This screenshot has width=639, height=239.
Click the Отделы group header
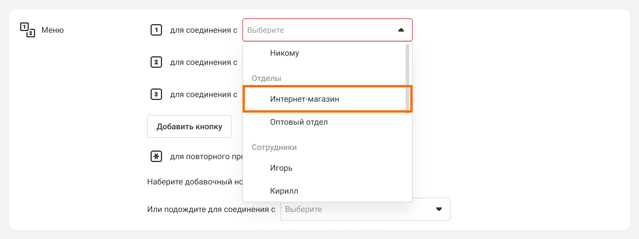267,78
